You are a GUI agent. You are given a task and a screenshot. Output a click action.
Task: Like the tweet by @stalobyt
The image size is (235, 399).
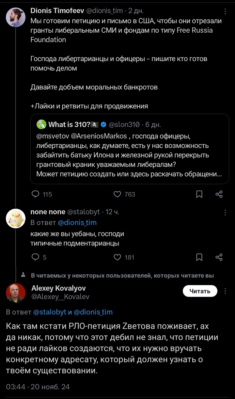117,257
